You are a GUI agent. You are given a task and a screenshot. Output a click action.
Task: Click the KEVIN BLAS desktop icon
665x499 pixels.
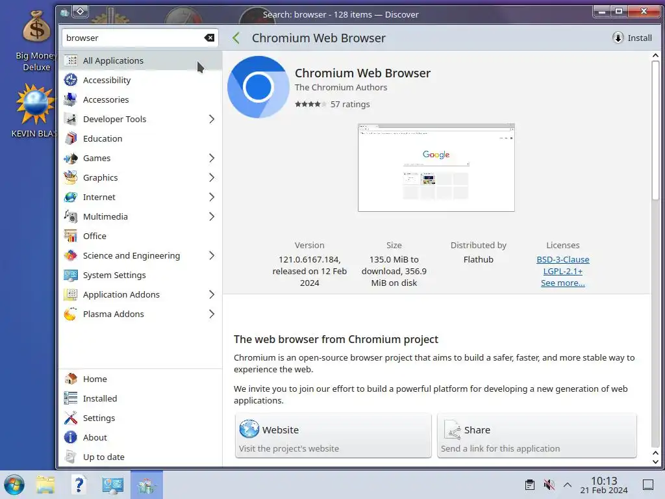34,110
